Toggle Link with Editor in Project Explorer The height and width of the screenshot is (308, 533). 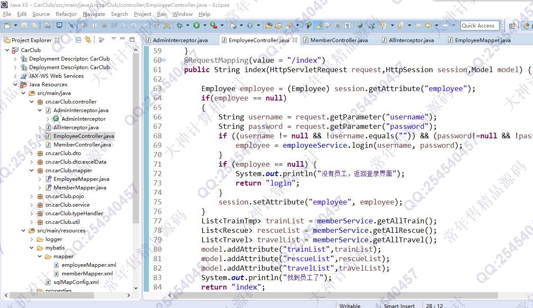[88, 40]
